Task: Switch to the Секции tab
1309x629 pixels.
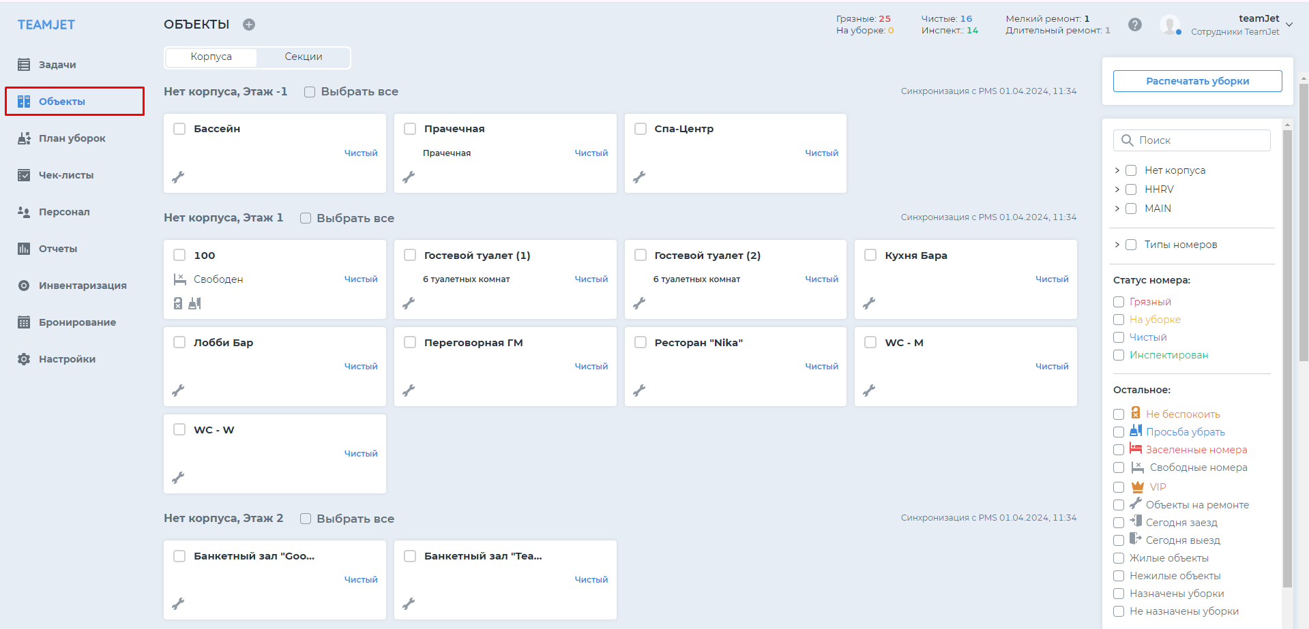Action: [304, 57]
